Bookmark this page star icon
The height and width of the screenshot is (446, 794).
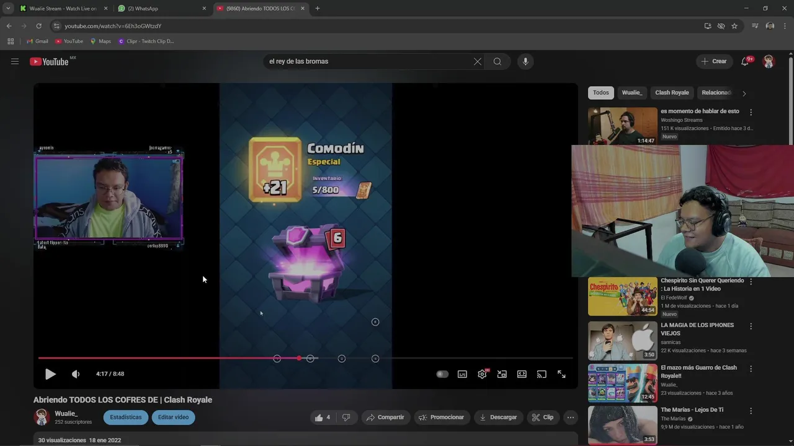tap(734, 26)
